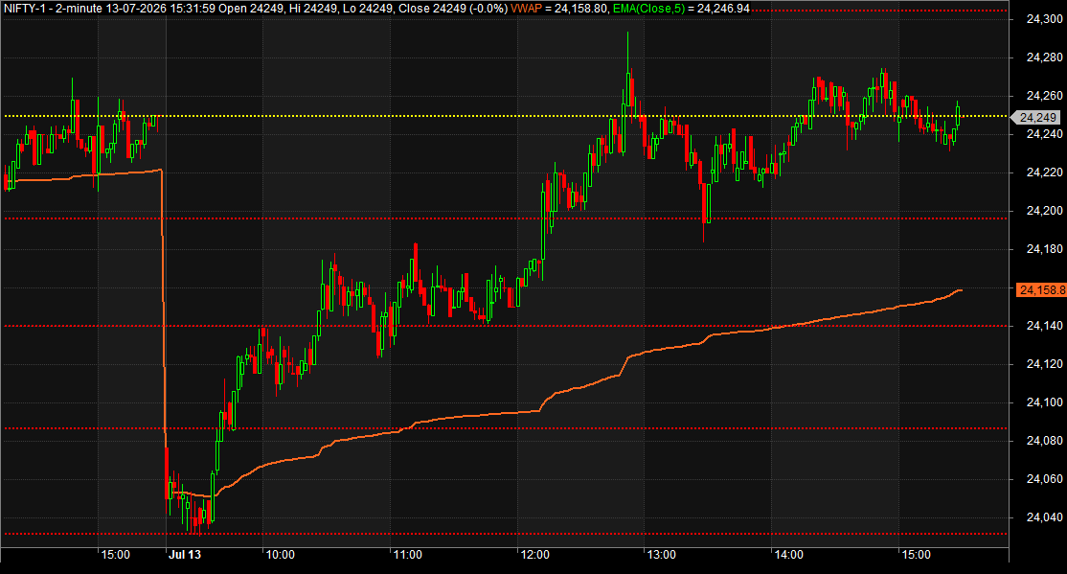Select the yellow dotted last-price line
This screenshot has width=1067, height=574.
click(505, 117)
